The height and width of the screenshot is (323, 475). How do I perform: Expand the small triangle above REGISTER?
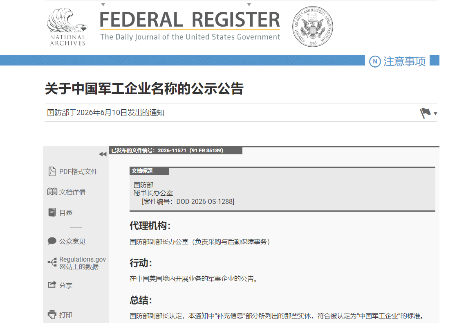coord(249,5)
